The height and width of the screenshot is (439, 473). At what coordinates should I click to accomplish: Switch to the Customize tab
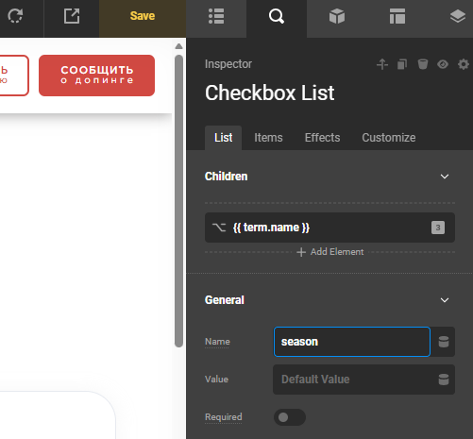[x=389, y=138]
